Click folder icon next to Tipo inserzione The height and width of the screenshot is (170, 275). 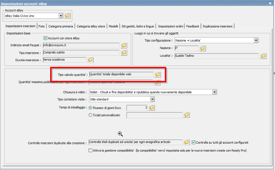click(x=124, y=53)
